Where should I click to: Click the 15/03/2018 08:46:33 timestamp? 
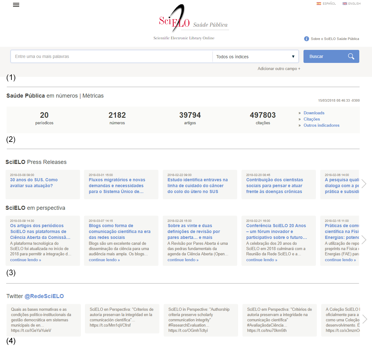(x=339, y=100)
